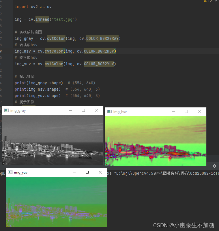The height and width of the screenshot is (231, 219).
Task: Click the img_yuv window app icon
Action: coord(10,172)
